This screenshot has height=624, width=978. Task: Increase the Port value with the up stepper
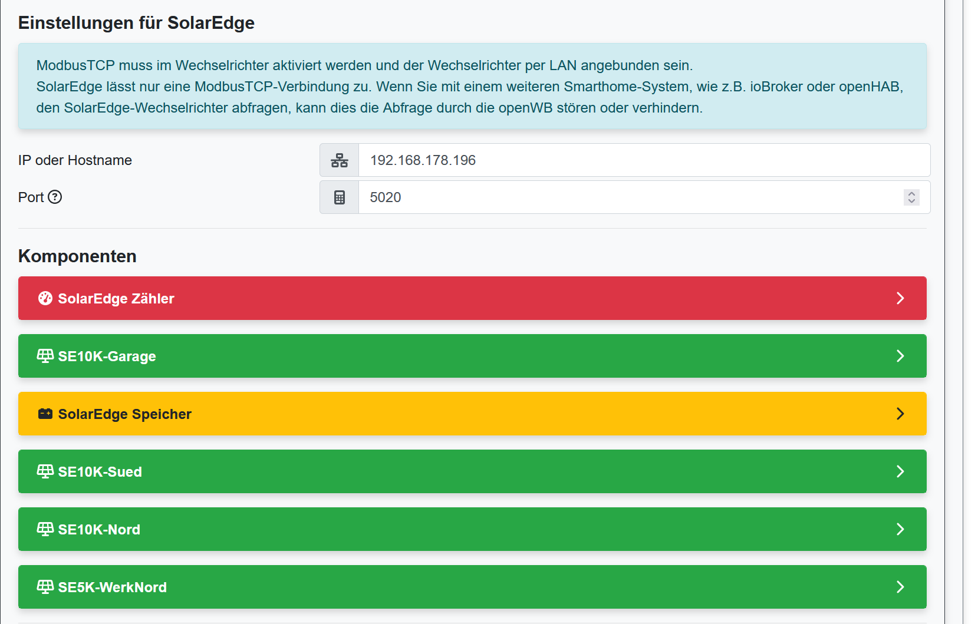click(911, 193)
